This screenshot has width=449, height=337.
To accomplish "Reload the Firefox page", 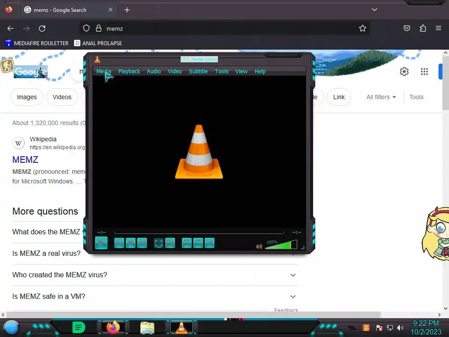I will [x=42, y=29].
